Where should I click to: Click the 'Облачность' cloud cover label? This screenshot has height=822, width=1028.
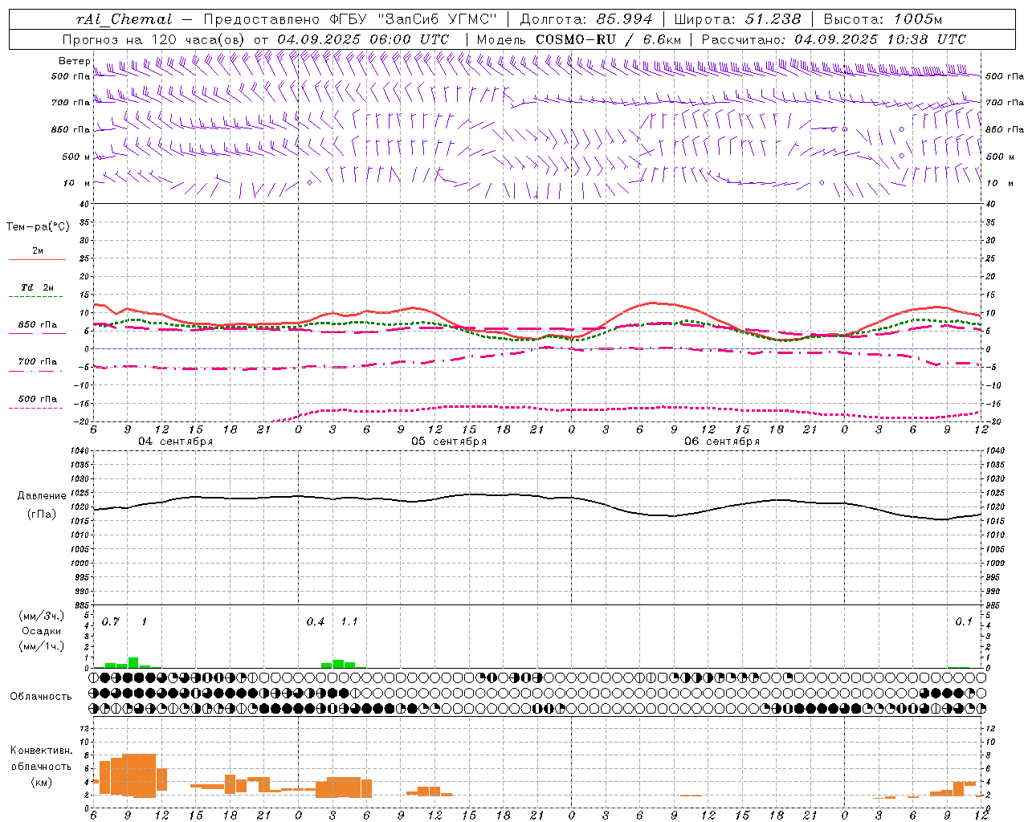point(41,697)
